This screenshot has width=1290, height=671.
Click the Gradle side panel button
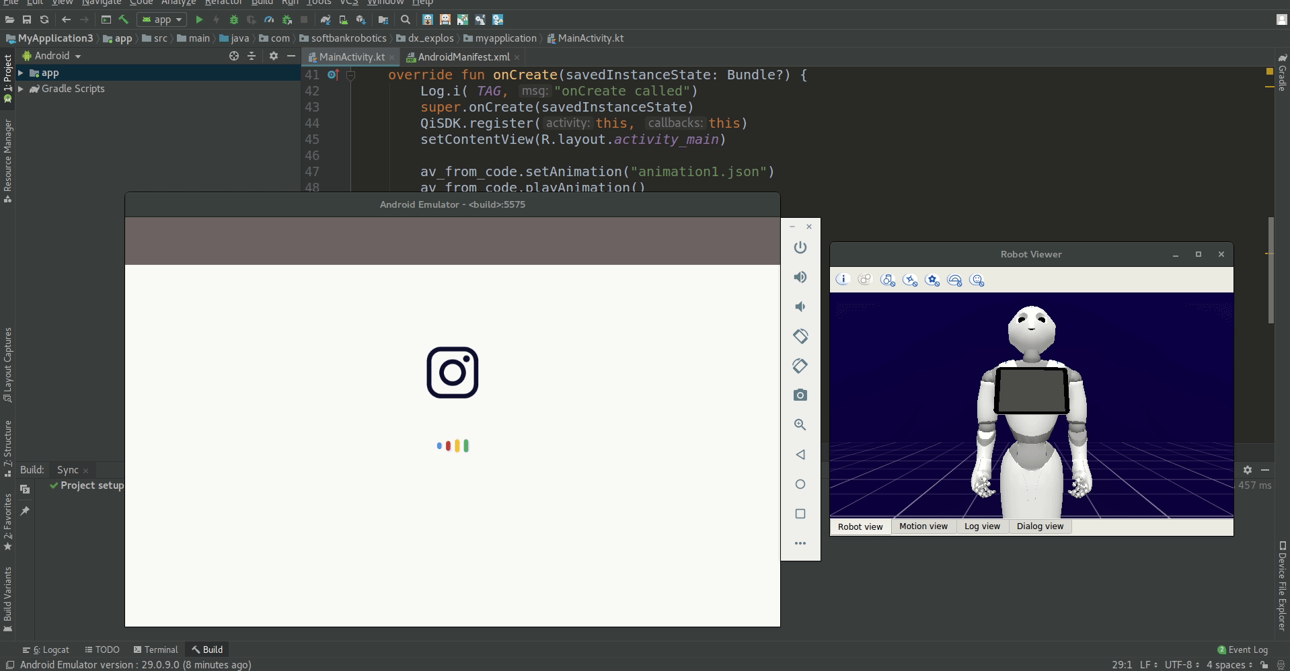point(1282,73)
